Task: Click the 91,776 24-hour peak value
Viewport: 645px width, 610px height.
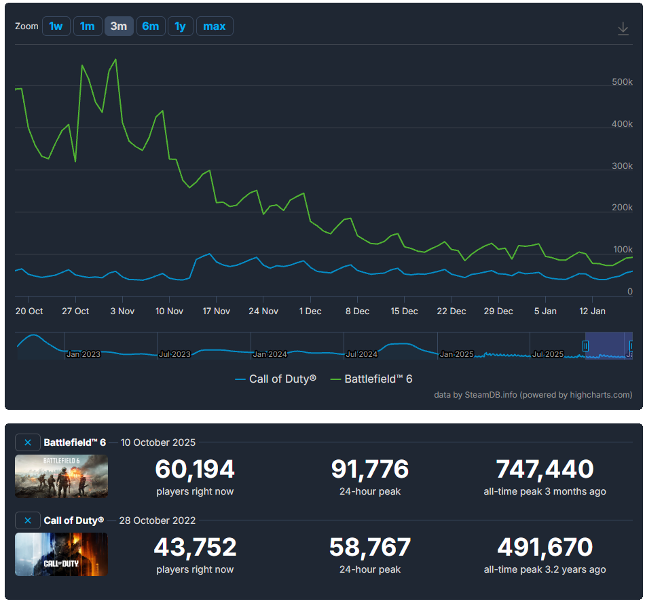Action: pyautogui.click(x=370, y=469)
